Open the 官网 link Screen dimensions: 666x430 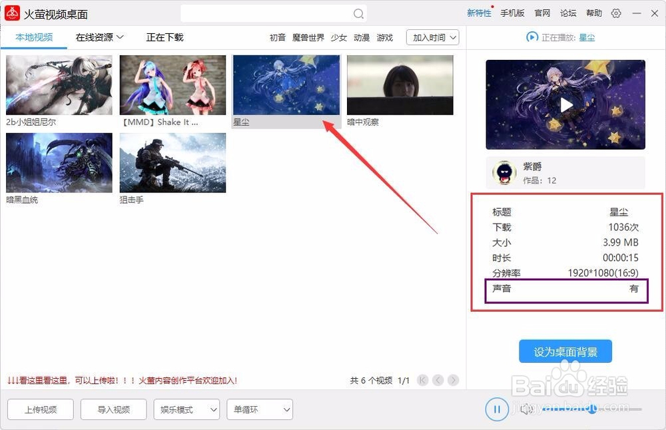pyautogui.click(x=542, y=13)
